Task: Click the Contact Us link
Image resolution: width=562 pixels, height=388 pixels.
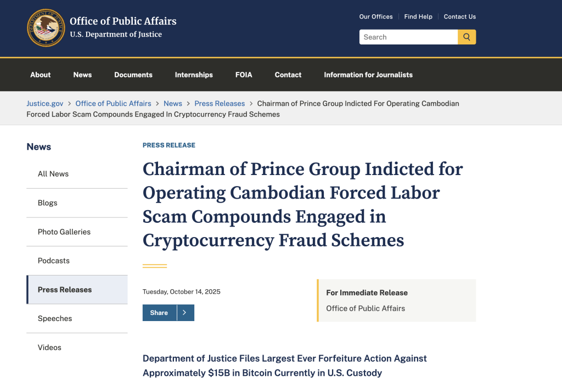Action: 460,16
